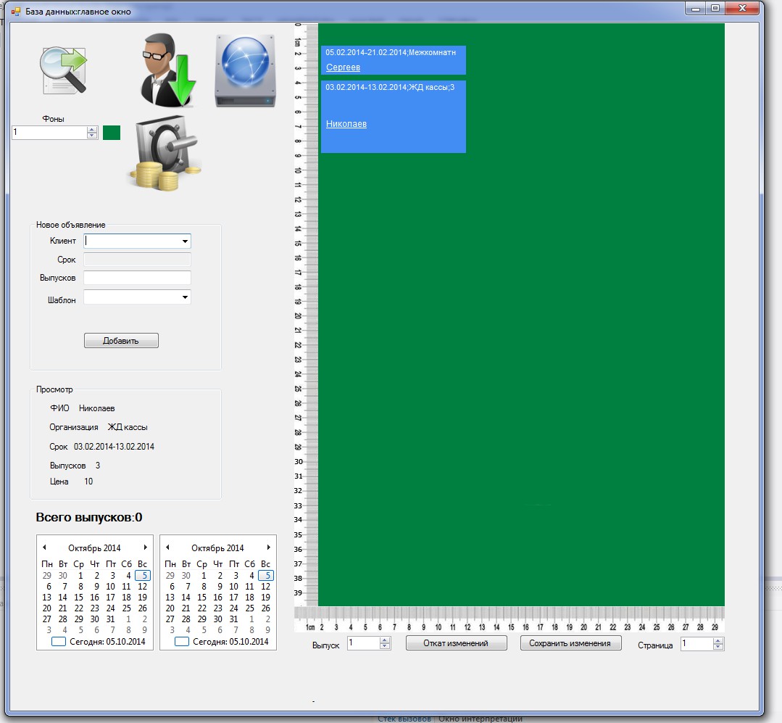
Task: Go to next month in left calendar
Action: [x=145, y=548]
